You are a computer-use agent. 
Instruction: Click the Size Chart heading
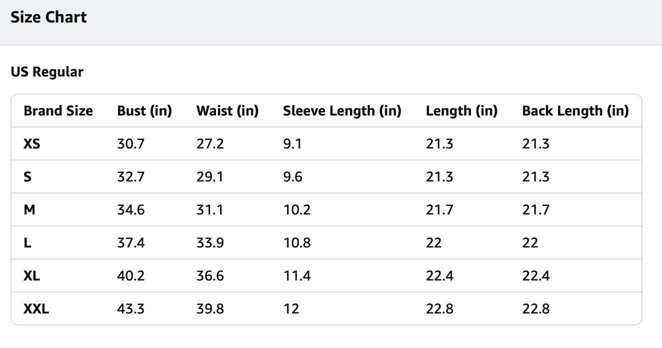coord(48,17)
